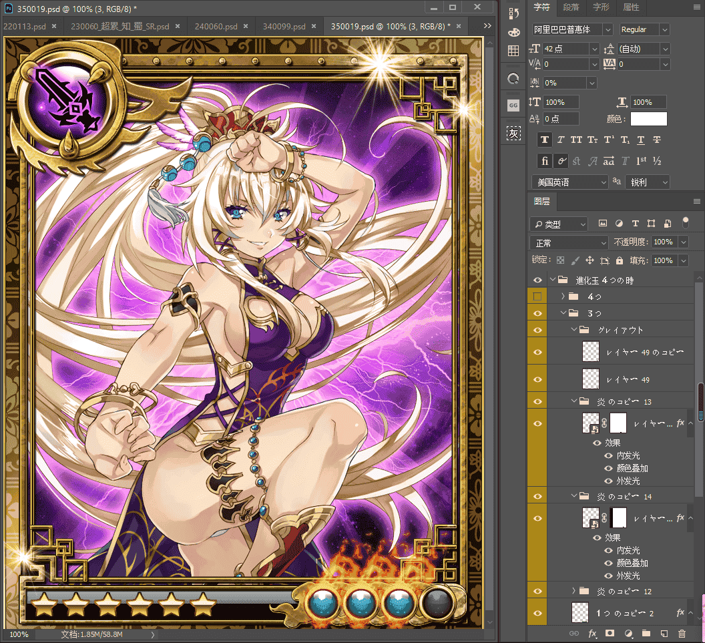This screenshot has height=643, width=705.
Task: Create a new layer group folder icon
Action: click(646, 633)
